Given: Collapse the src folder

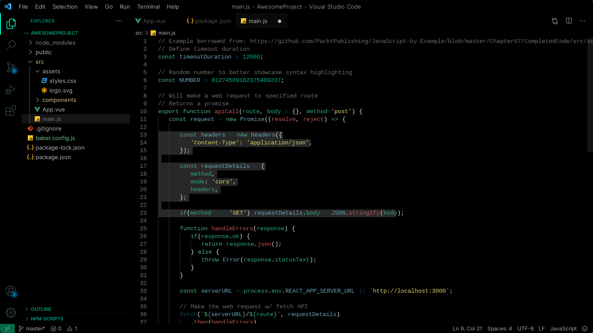Looking at the screenshot, I should tap(40, 62).
